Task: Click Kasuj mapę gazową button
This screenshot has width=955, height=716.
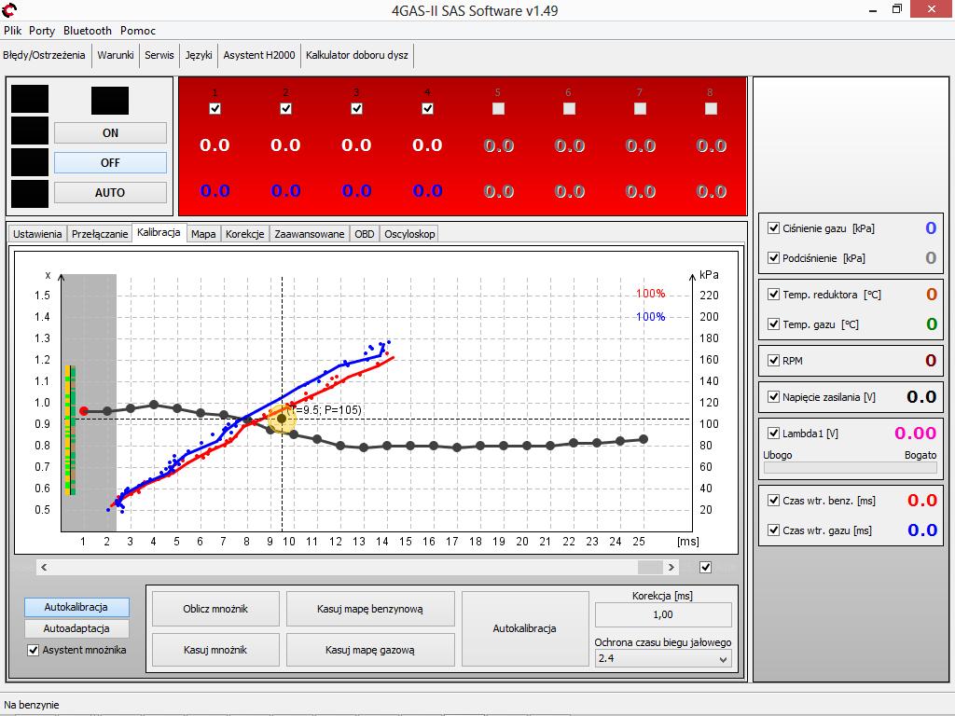Action: [370, 650]
